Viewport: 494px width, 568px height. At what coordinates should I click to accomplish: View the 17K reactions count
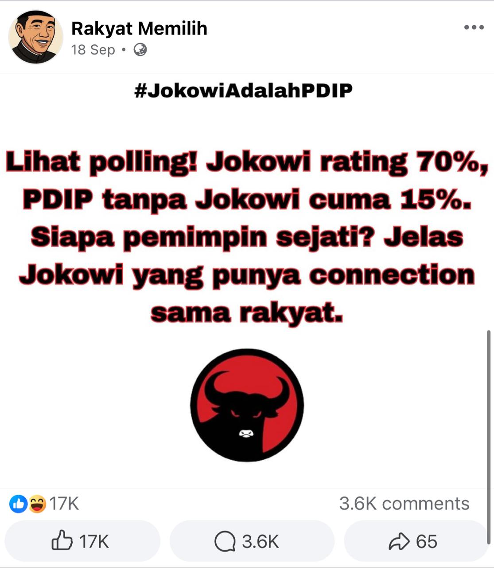tap(64, 504)
